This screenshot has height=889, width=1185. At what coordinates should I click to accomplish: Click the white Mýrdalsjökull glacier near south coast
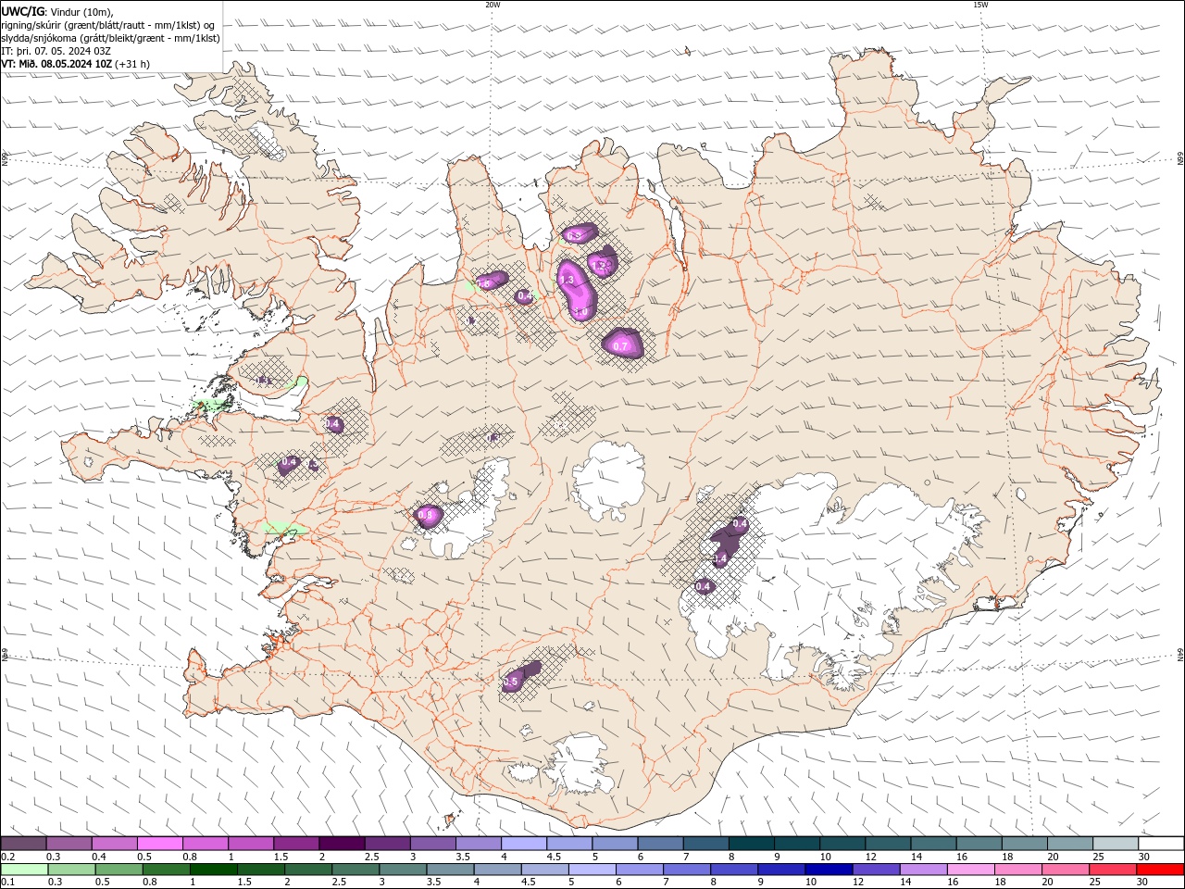click(581, 767)
